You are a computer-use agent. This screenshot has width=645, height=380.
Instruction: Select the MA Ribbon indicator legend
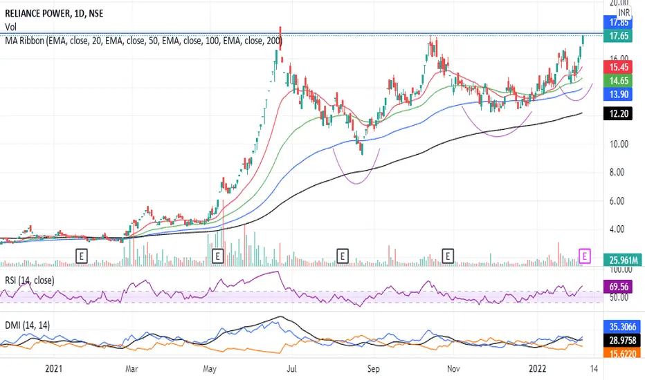coord(143,41)
